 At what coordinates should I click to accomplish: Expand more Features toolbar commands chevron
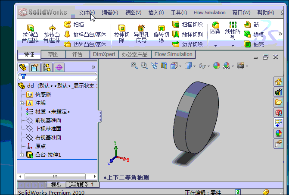click(280, 34)
